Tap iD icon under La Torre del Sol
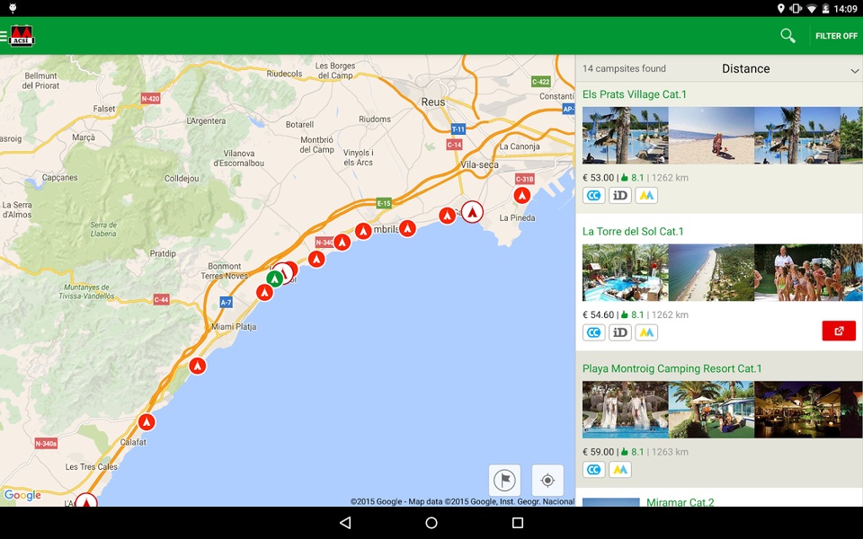863x539 pixels. point(619,332)
